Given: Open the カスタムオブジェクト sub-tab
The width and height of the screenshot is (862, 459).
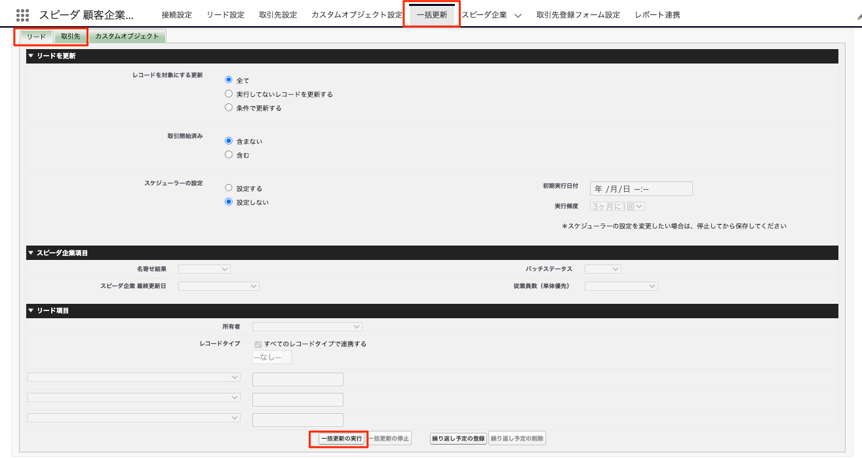Looking at the screenshot, I should tap(127, 37).
